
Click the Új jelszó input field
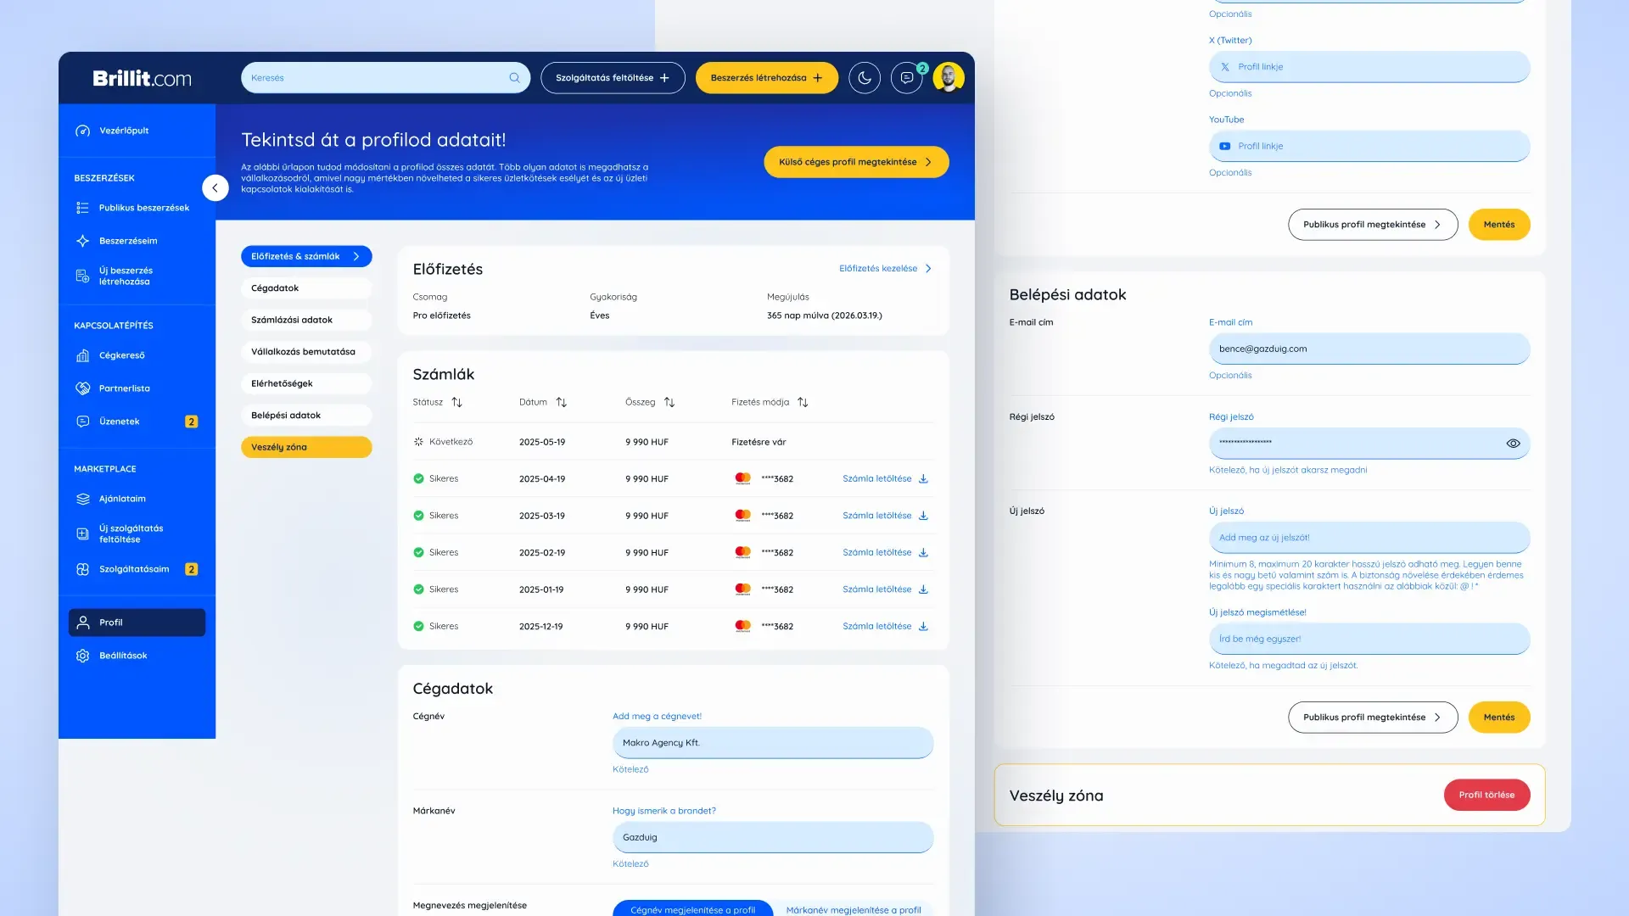1369,538
